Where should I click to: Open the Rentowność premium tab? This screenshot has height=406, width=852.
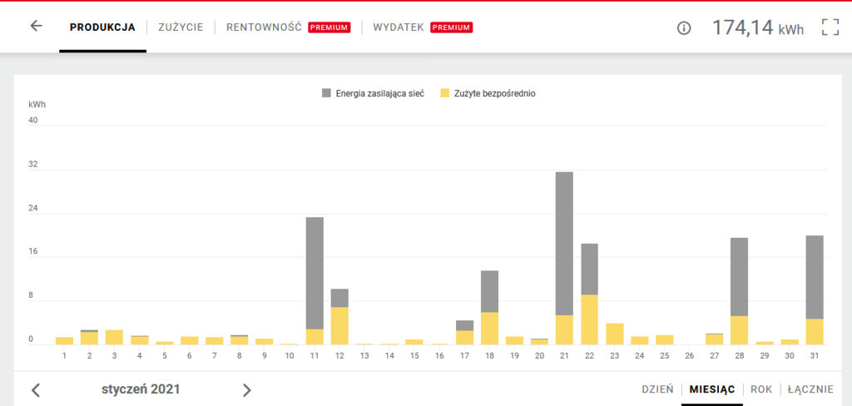point(289,27)
